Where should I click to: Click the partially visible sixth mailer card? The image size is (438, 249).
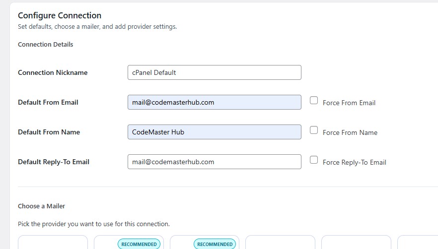coord(418,243)
